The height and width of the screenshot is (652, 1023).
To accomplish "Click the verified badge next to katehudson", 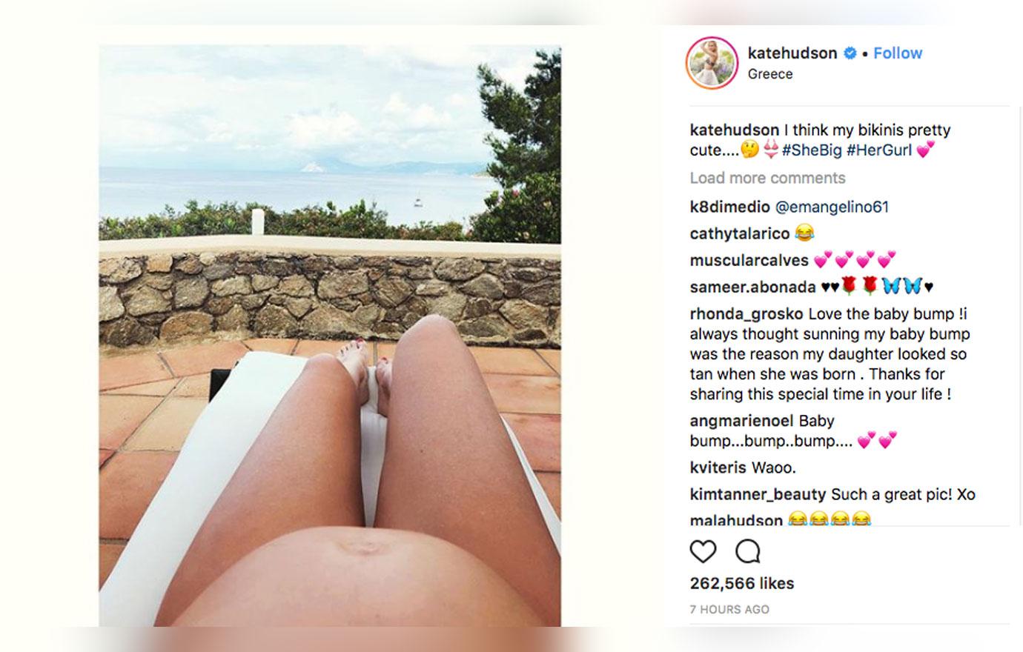I will click(x=850, y=53).
